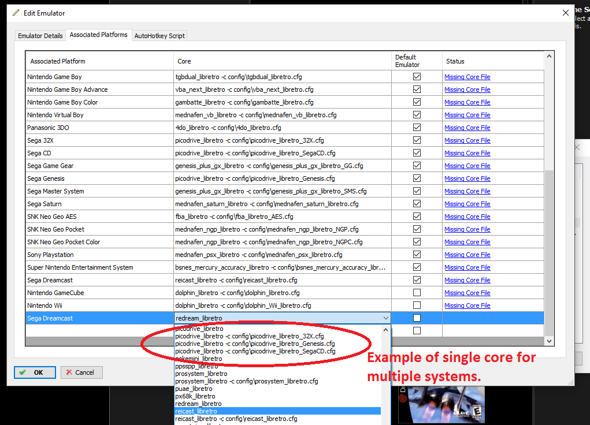590x425 pixels.
Task: Enable default emulator for Nintendo GameCube
Action: pos(417,293)
